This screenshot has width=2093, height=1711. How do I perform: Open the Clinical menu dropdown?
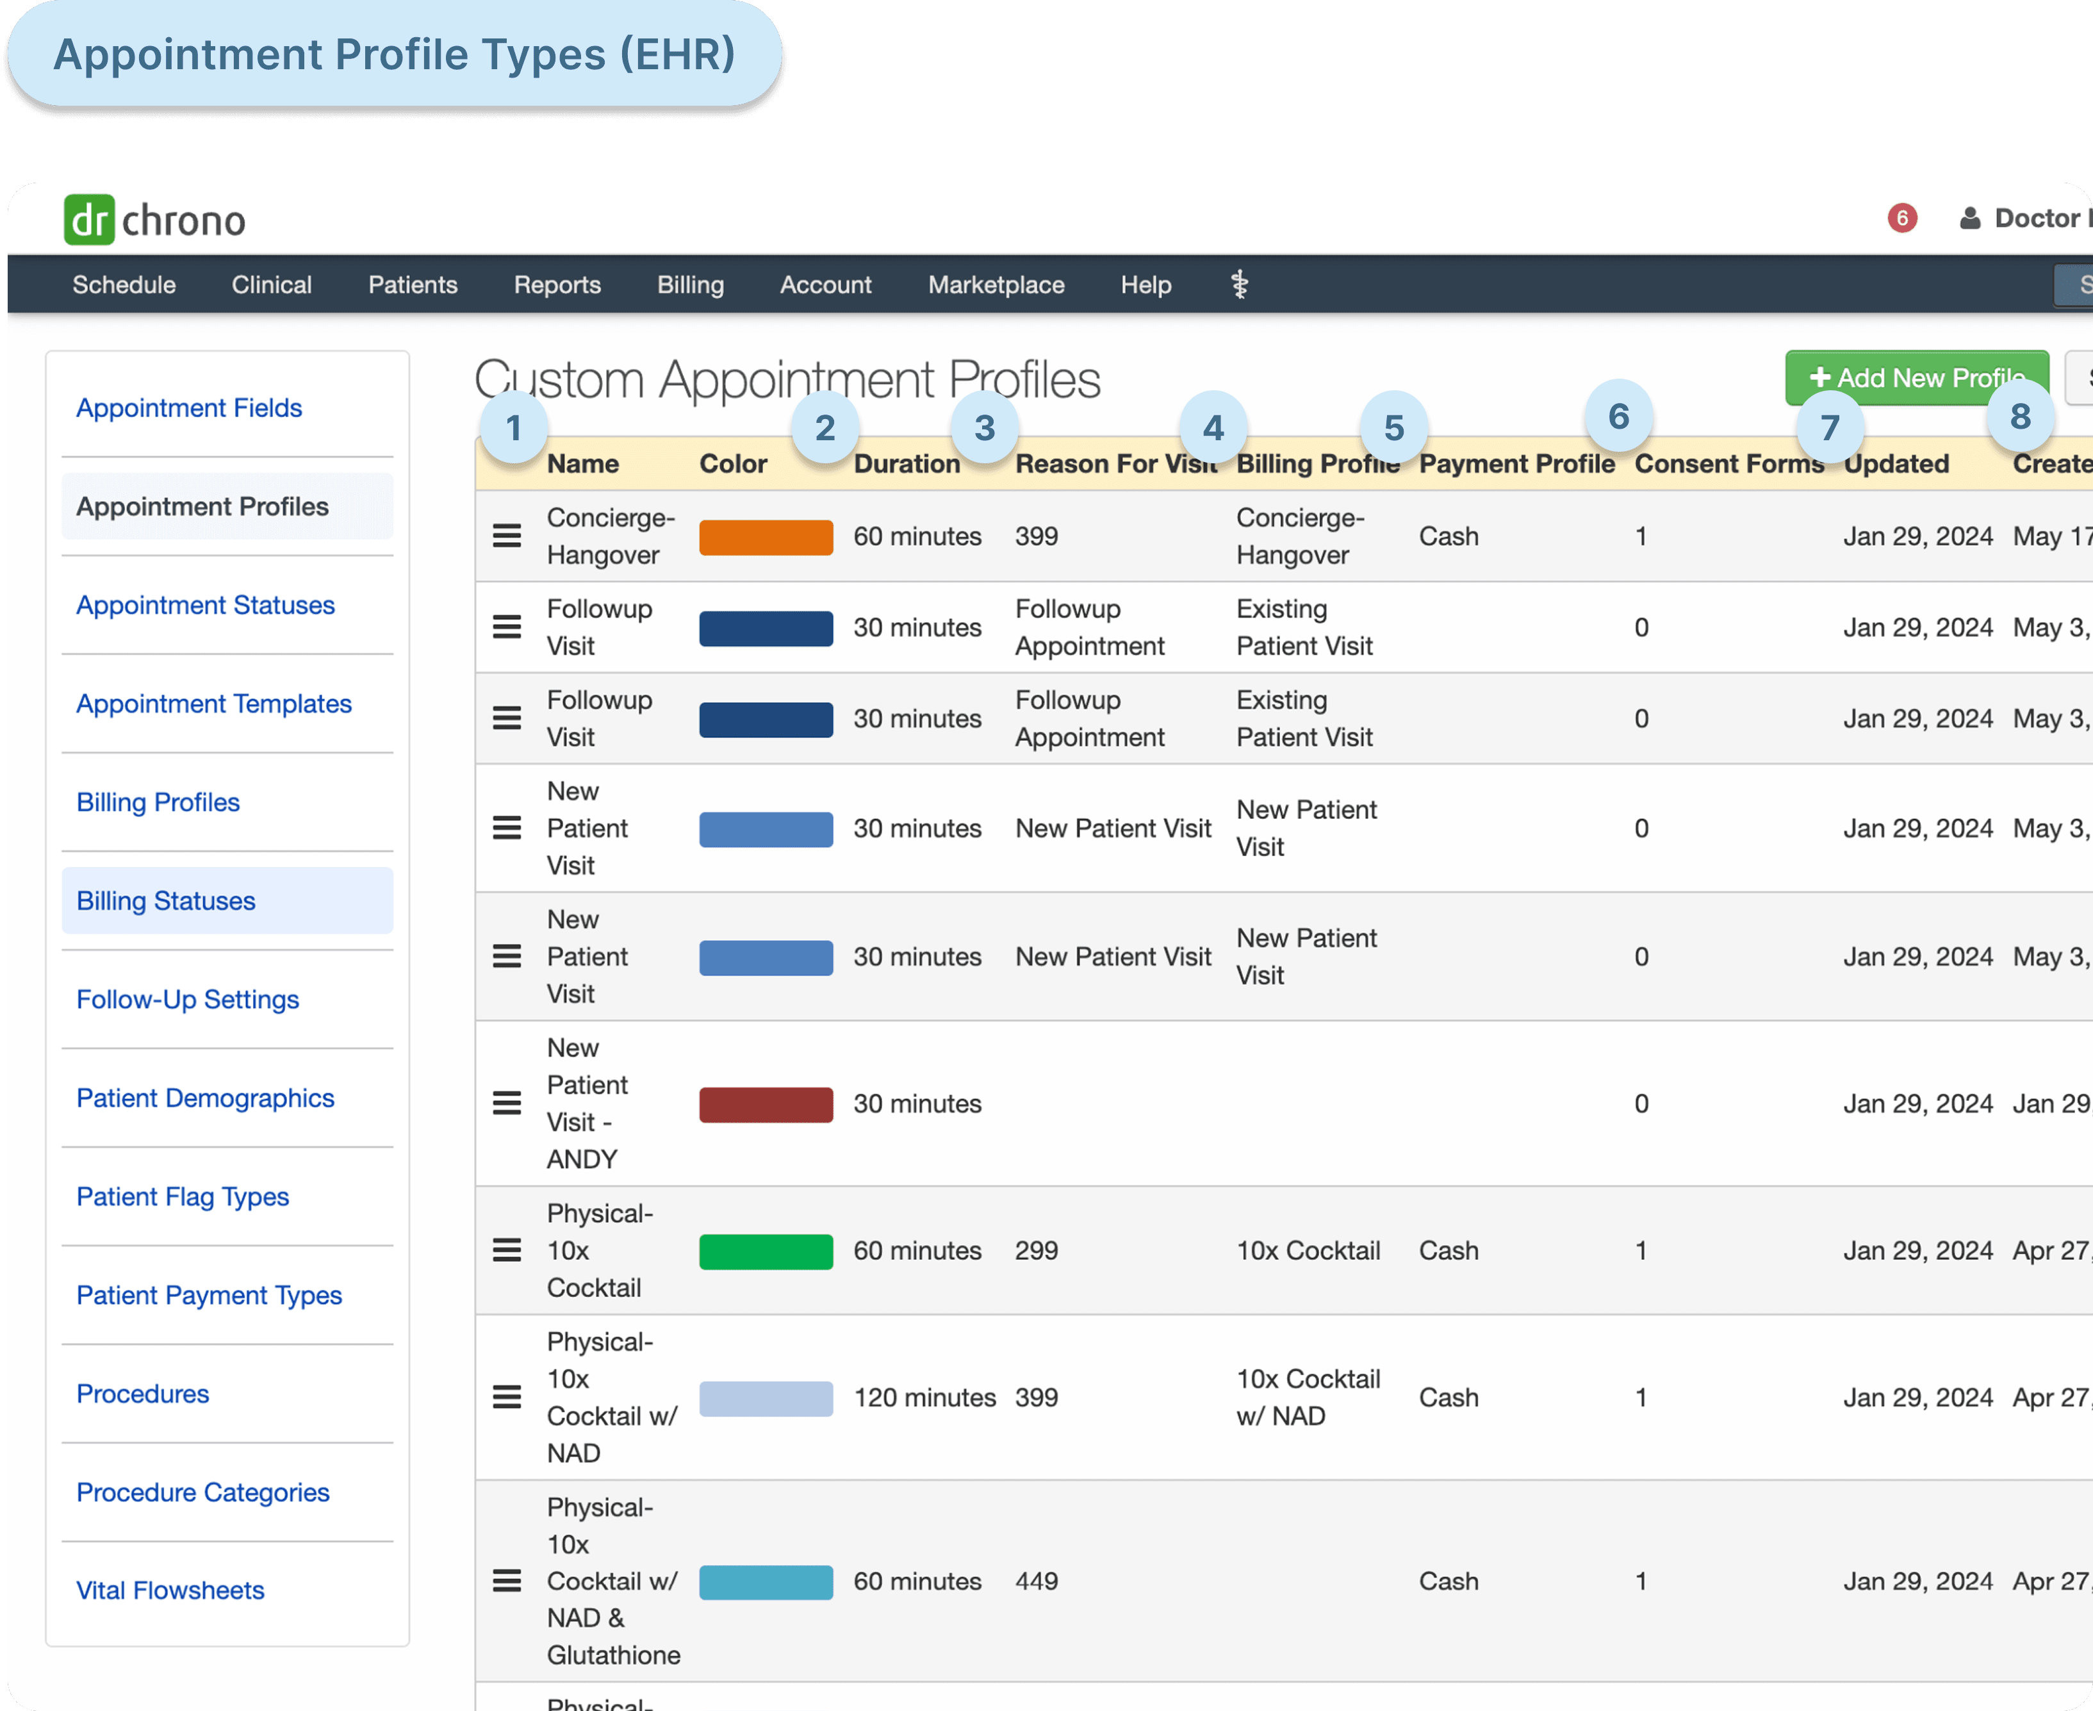point(271,285)
